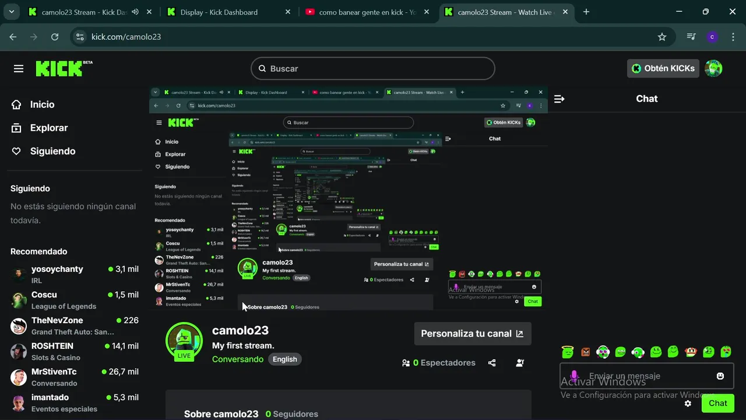The width and height of the screenshot is (746, 420).
Task: Open the emoji picker in chat input
Action: tap(720, 376)
